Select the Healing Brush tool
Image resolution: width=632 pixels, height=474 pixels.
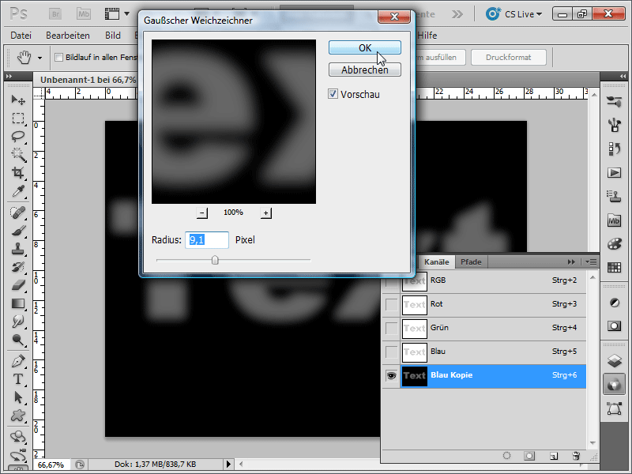pyautogui.click(x=18, y=213)
